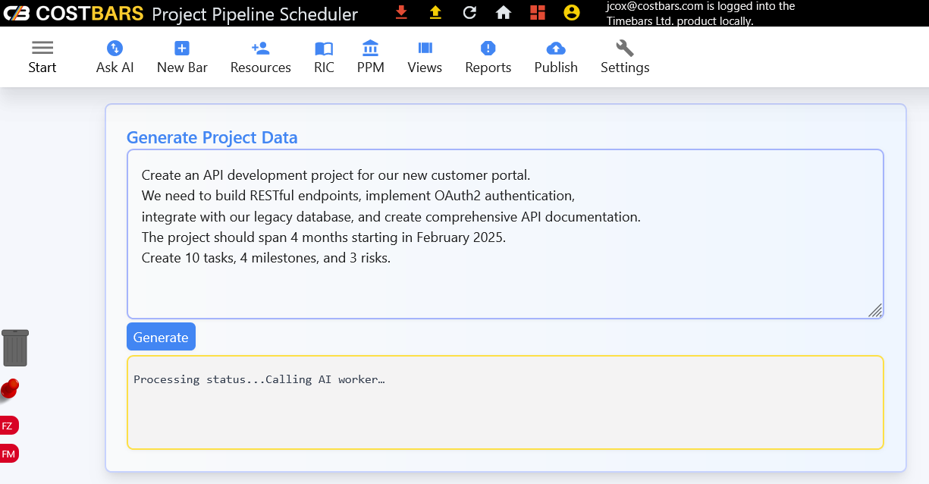Open the Resources section
The image size is (929, 484).
(260, 57)
